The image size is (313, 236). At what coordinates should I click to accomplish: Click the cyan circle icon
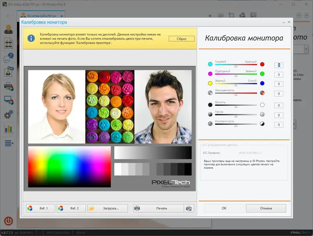pos(210,64)
